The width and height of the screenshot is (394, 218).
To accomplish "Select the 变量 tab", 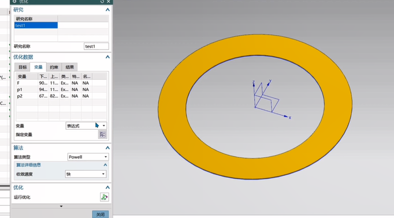I will pyautogui.click(x=38, y=67).
